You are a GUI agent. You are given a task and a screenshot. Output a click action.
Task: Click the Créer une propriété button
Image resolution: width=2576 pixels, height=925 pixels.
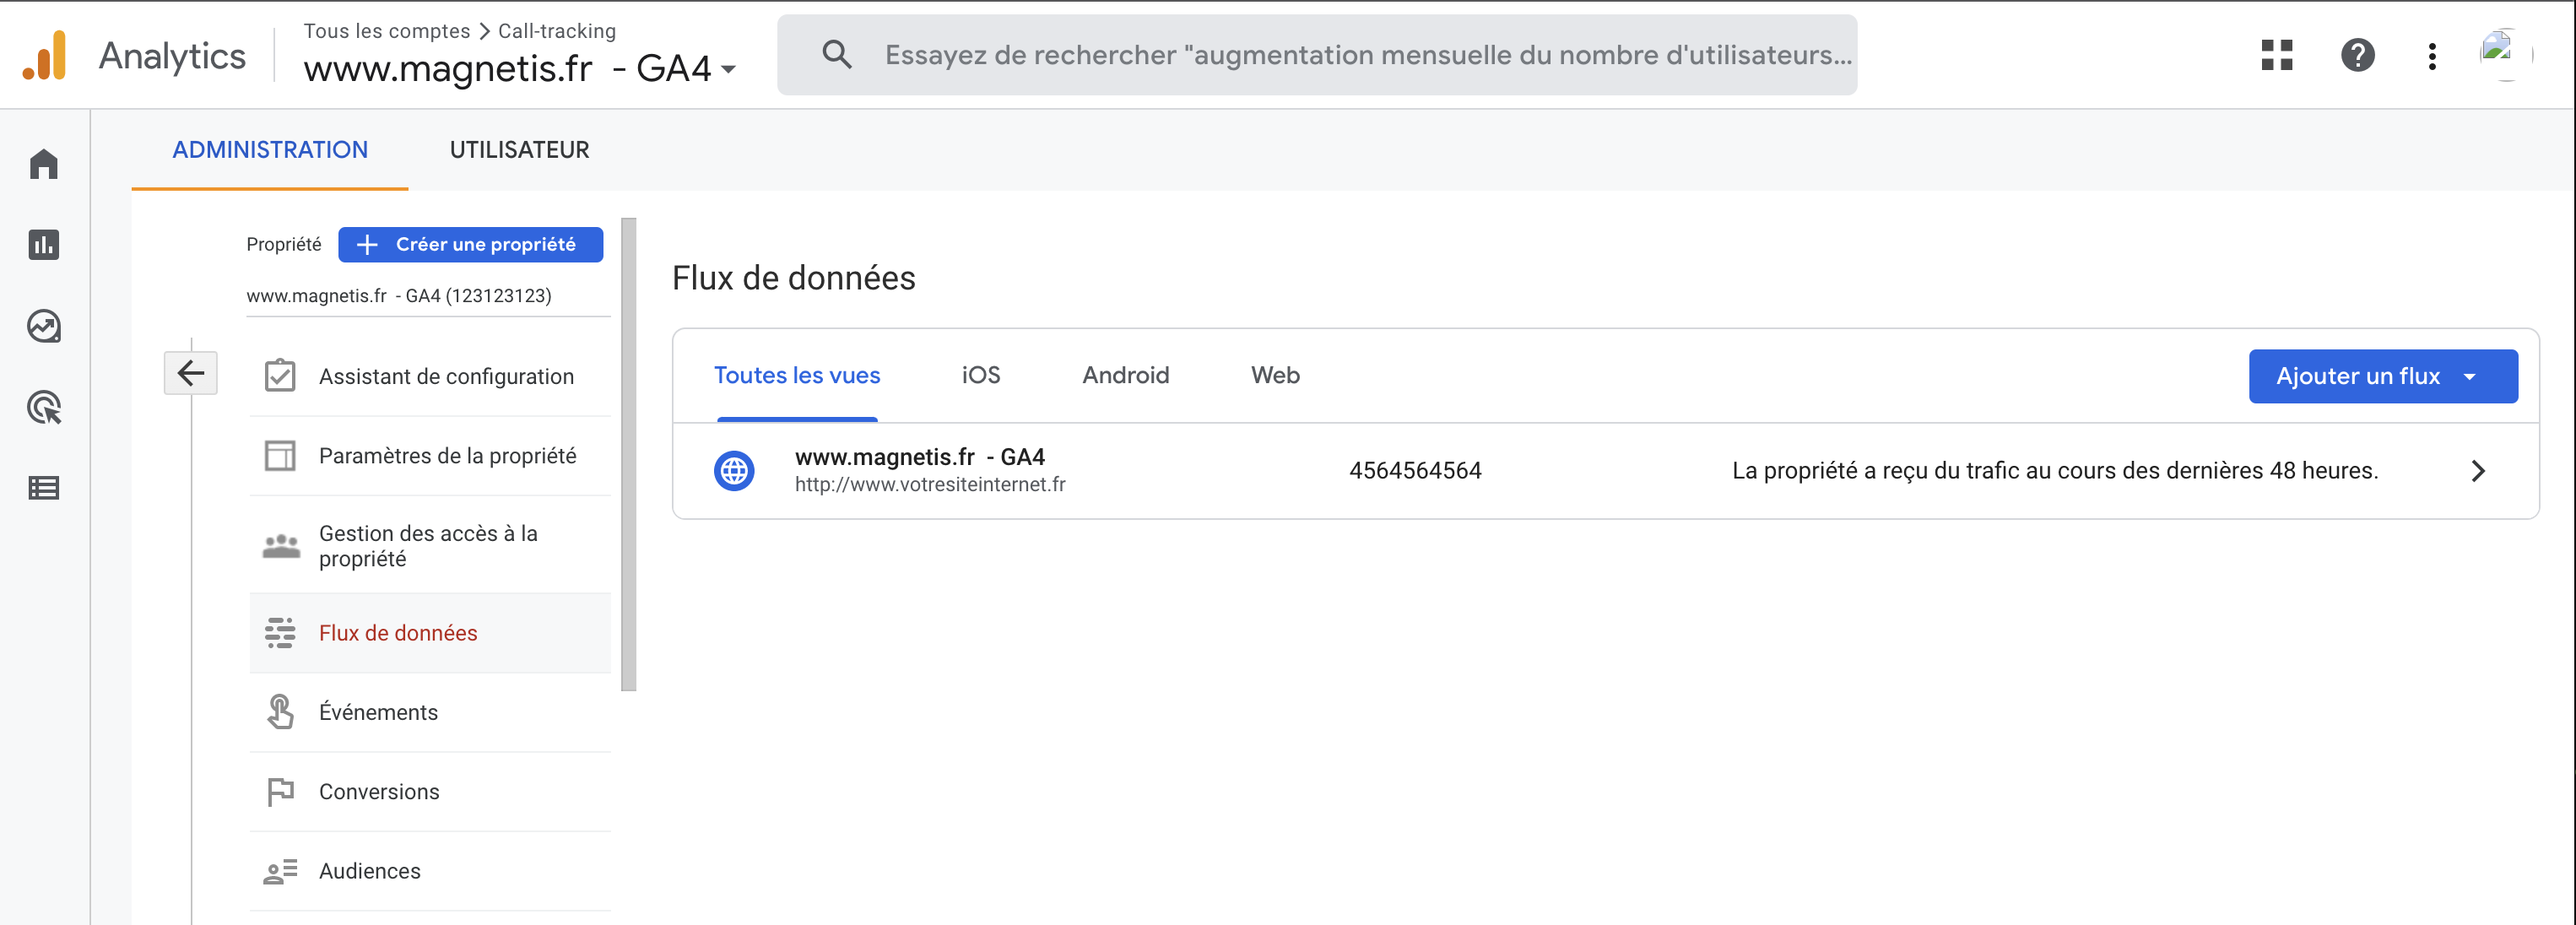click(x=470, y=245)
